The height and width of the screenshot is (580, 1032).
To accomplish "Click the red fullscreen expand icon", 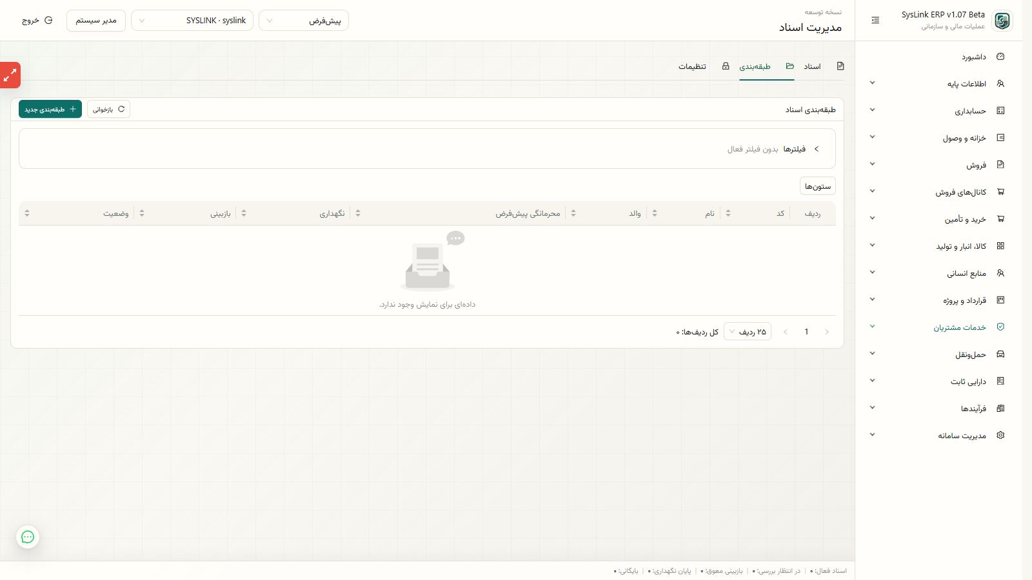I will 10,75.
